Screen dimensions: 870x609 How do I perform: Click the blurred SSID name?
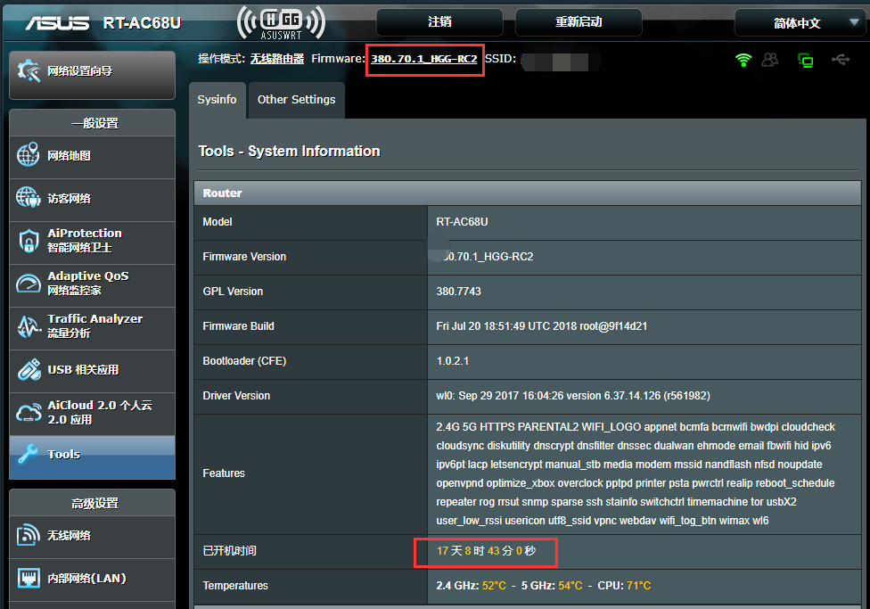point(554,62)
